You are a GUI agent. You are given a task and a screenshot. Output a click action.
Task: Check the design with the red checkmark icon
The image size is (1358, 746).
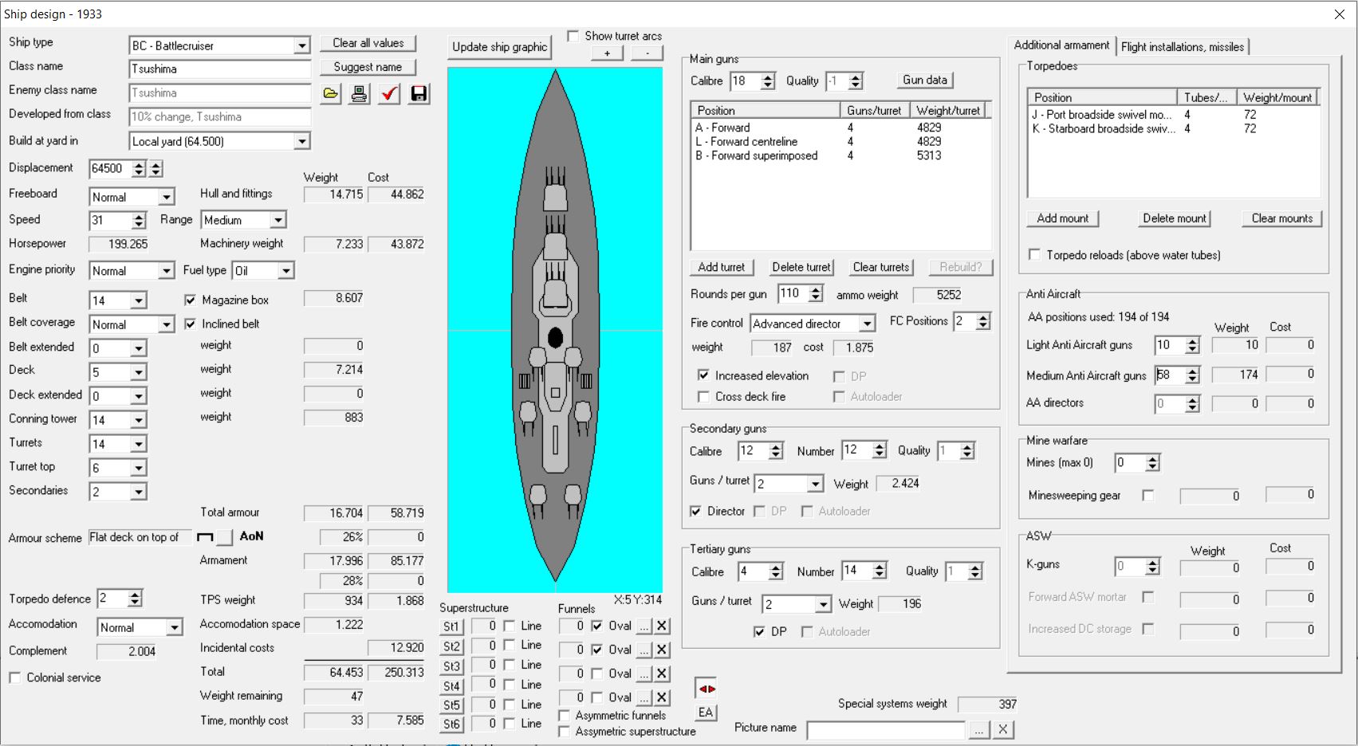(x=389, y=94)
